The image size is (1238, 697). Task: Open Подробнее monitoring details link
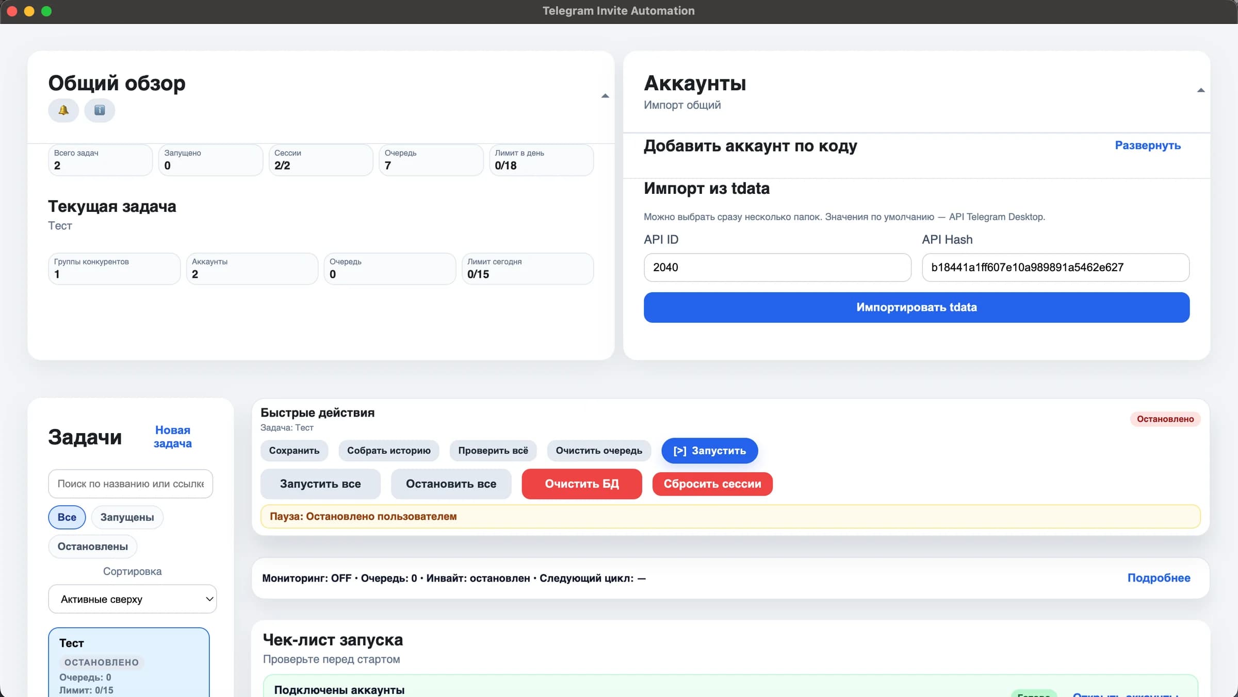click(1159, 578)
